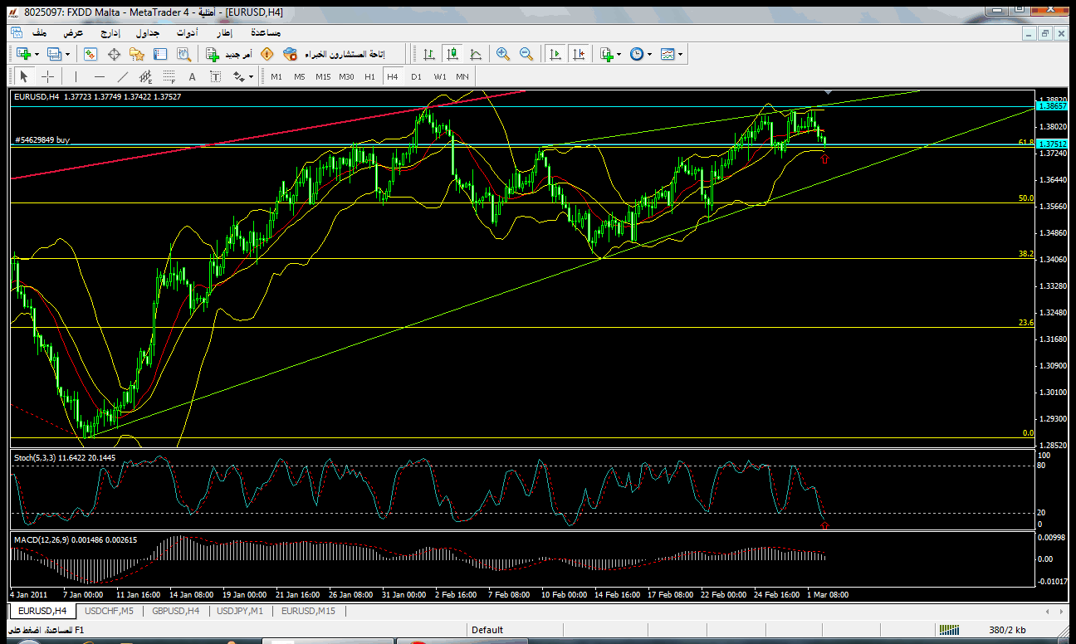
Task: Activate the standard Cursor mode
Action: pyautogui.click(x=23, y=76)
